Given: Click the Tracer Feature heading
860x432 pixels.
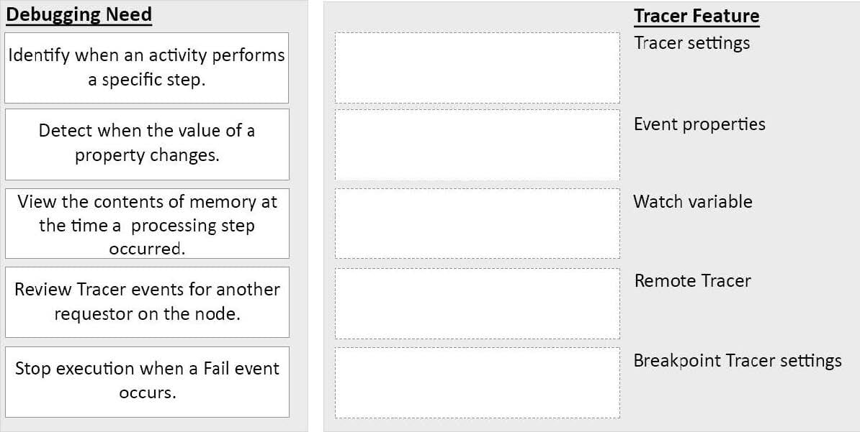Looking at the screenshot, I should pyautogui.click(x=696, y=16).
